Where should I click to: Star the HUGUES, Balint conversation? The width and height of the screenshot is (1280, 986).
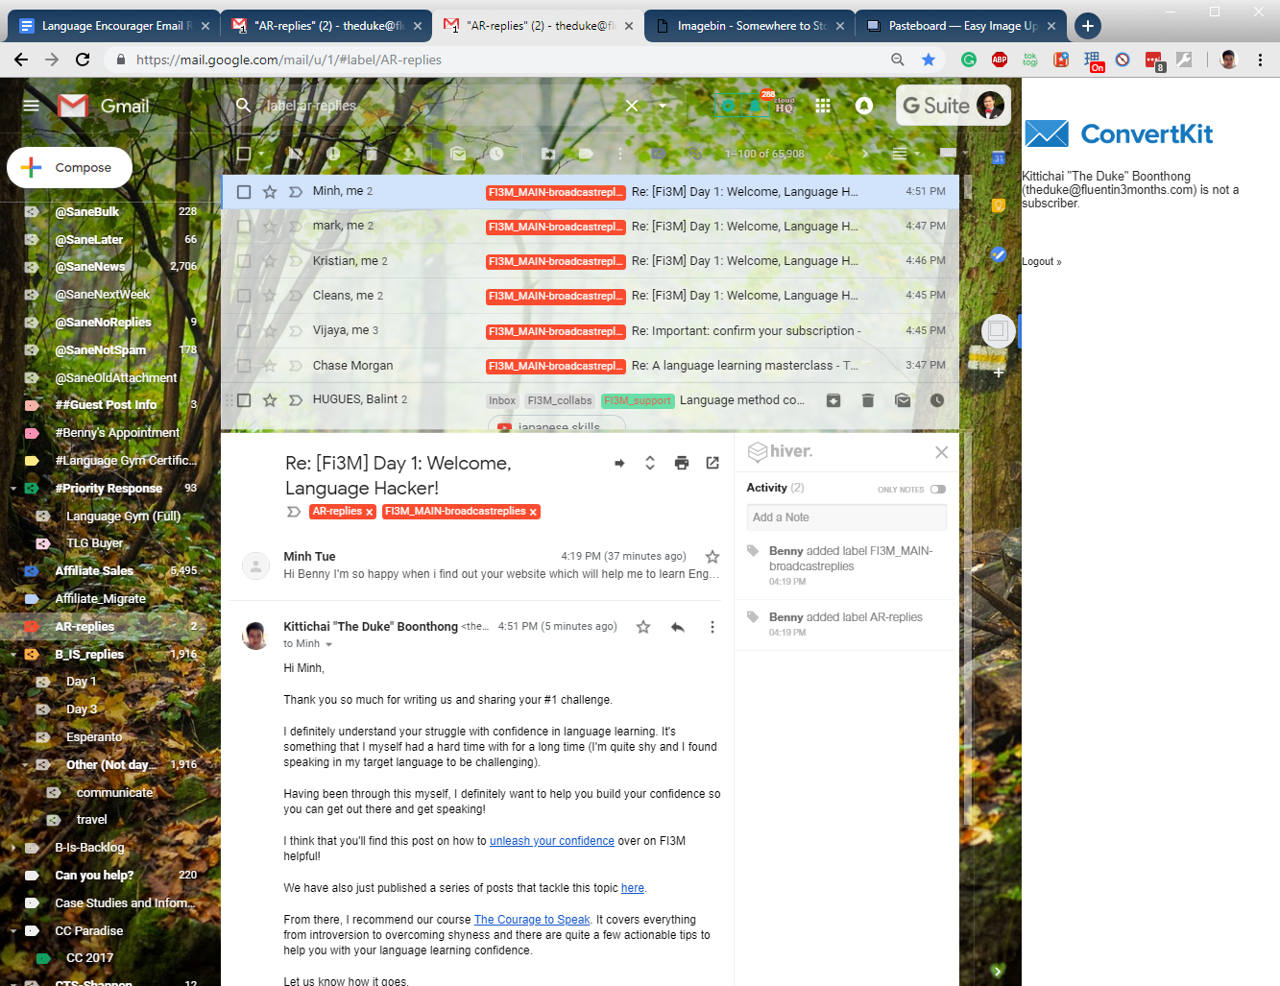pos(270,400)
